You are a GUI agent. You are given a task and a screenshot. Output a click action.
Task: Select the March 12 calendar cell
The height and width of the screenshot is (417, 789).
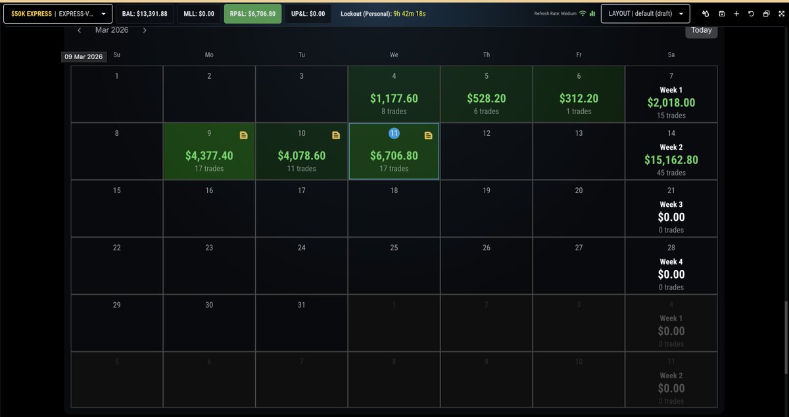pyautogui.click(x=486, y=151)
